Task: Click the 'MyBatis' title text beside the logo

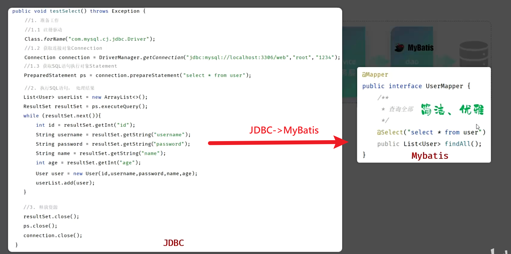Action: tap(421, 48)
